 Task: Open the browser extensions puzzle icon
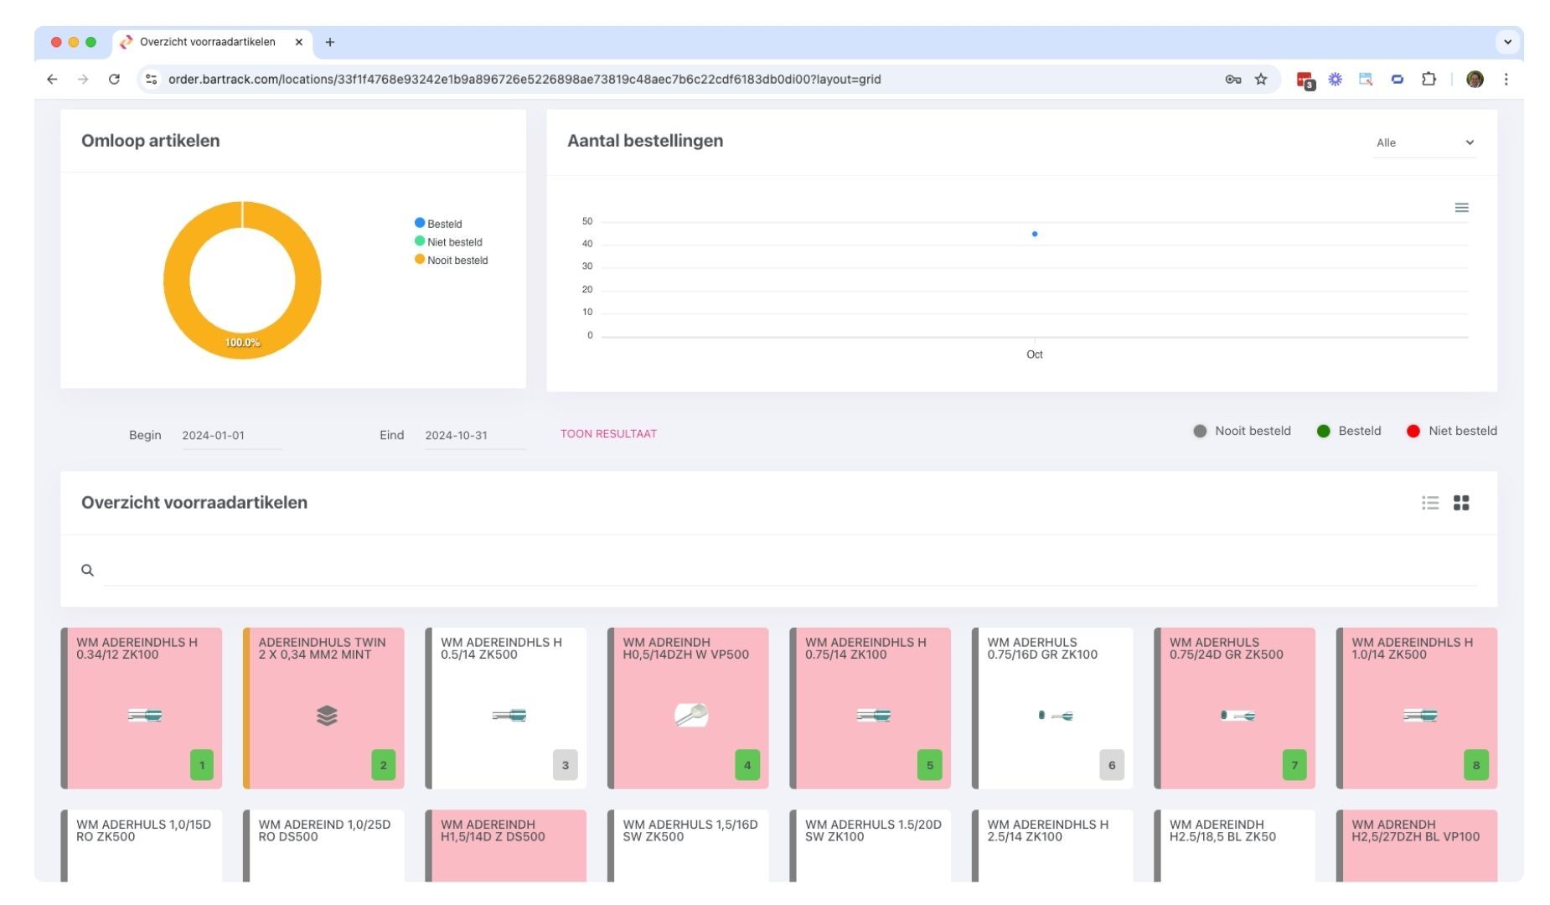1429,80
